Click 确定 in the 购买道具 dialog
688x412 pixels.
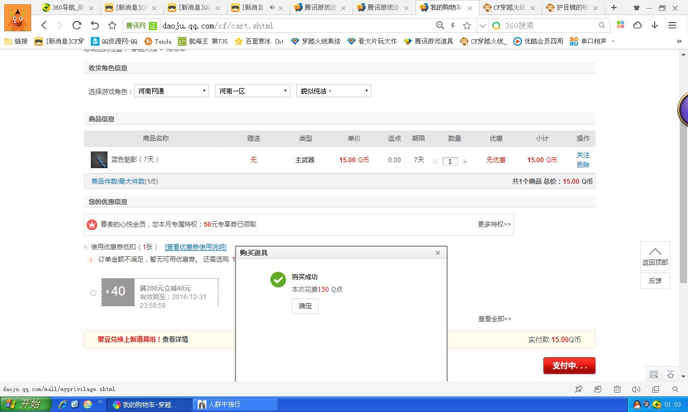(x=305, y=306)
